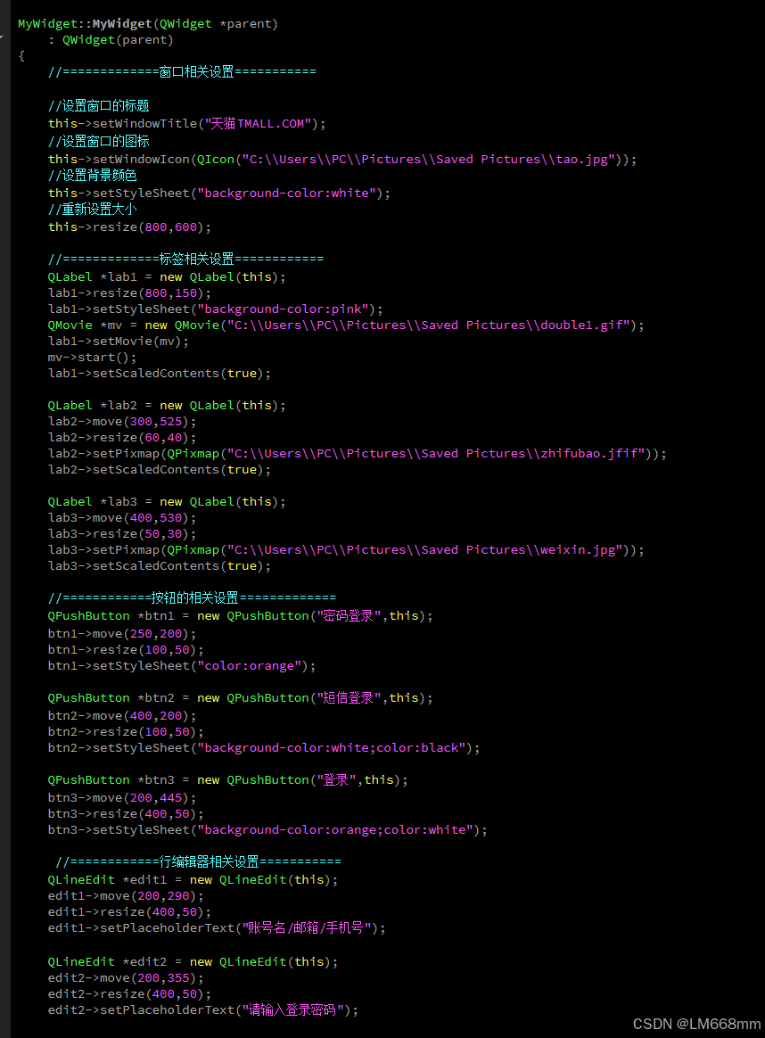Click the QPushButton *btn3 "登录" line
This screenshot has height=1038, width=765.
click(x=227, y=779)
